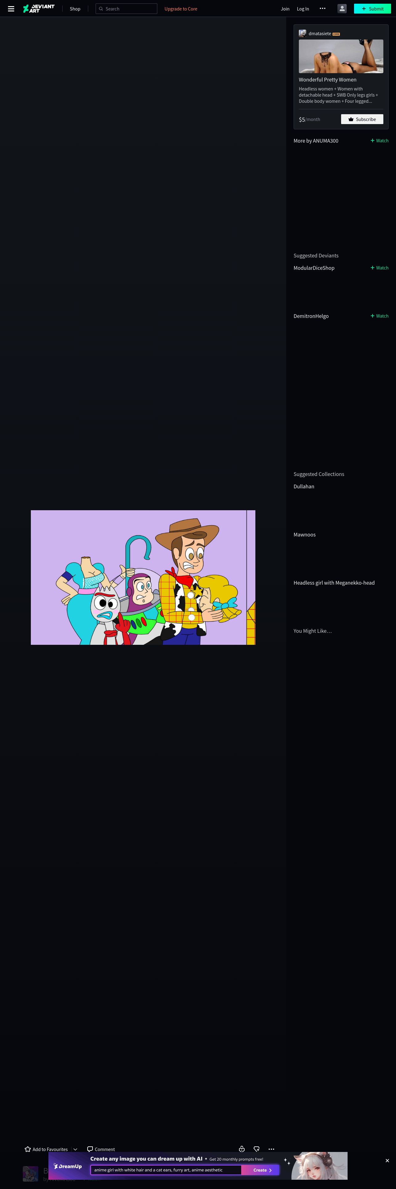Open the header three-dots more menu

(x=323, y=8)
